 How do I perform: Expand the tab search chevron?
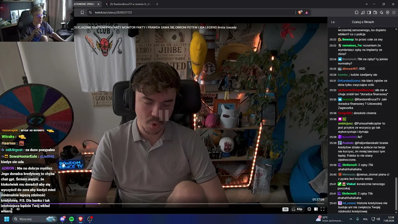(x=367, y=4)
